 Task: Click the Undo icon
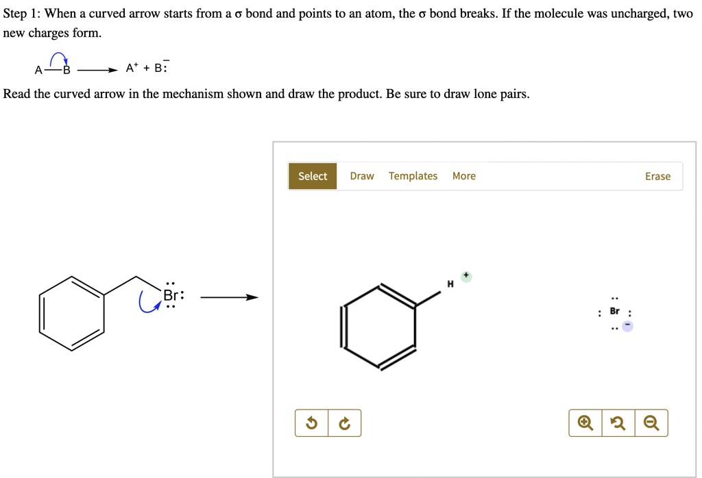[312, 423]
